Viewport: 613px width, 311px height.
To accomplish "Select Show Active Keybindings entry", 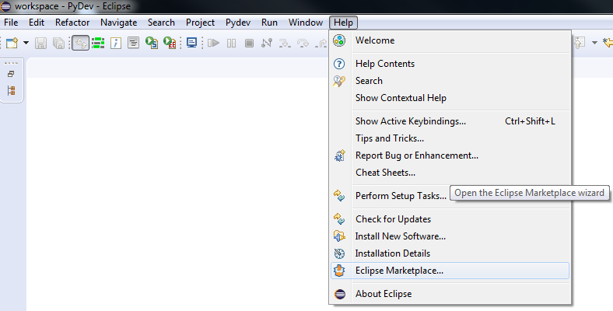I will 450,121.
